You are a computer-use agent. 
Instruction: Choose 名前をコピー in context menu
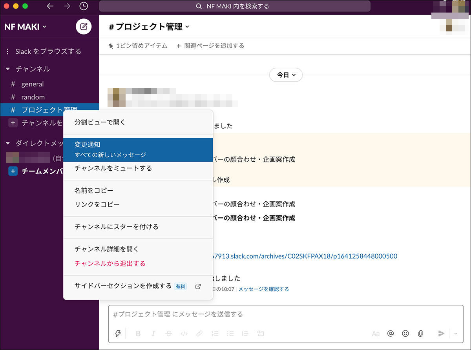click(x=138, y=190)
